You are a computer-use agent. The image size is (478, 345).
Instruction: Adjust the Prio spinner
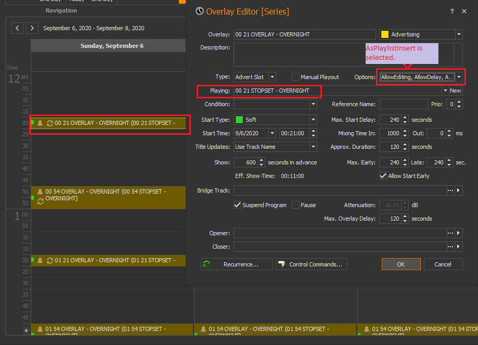459,104
